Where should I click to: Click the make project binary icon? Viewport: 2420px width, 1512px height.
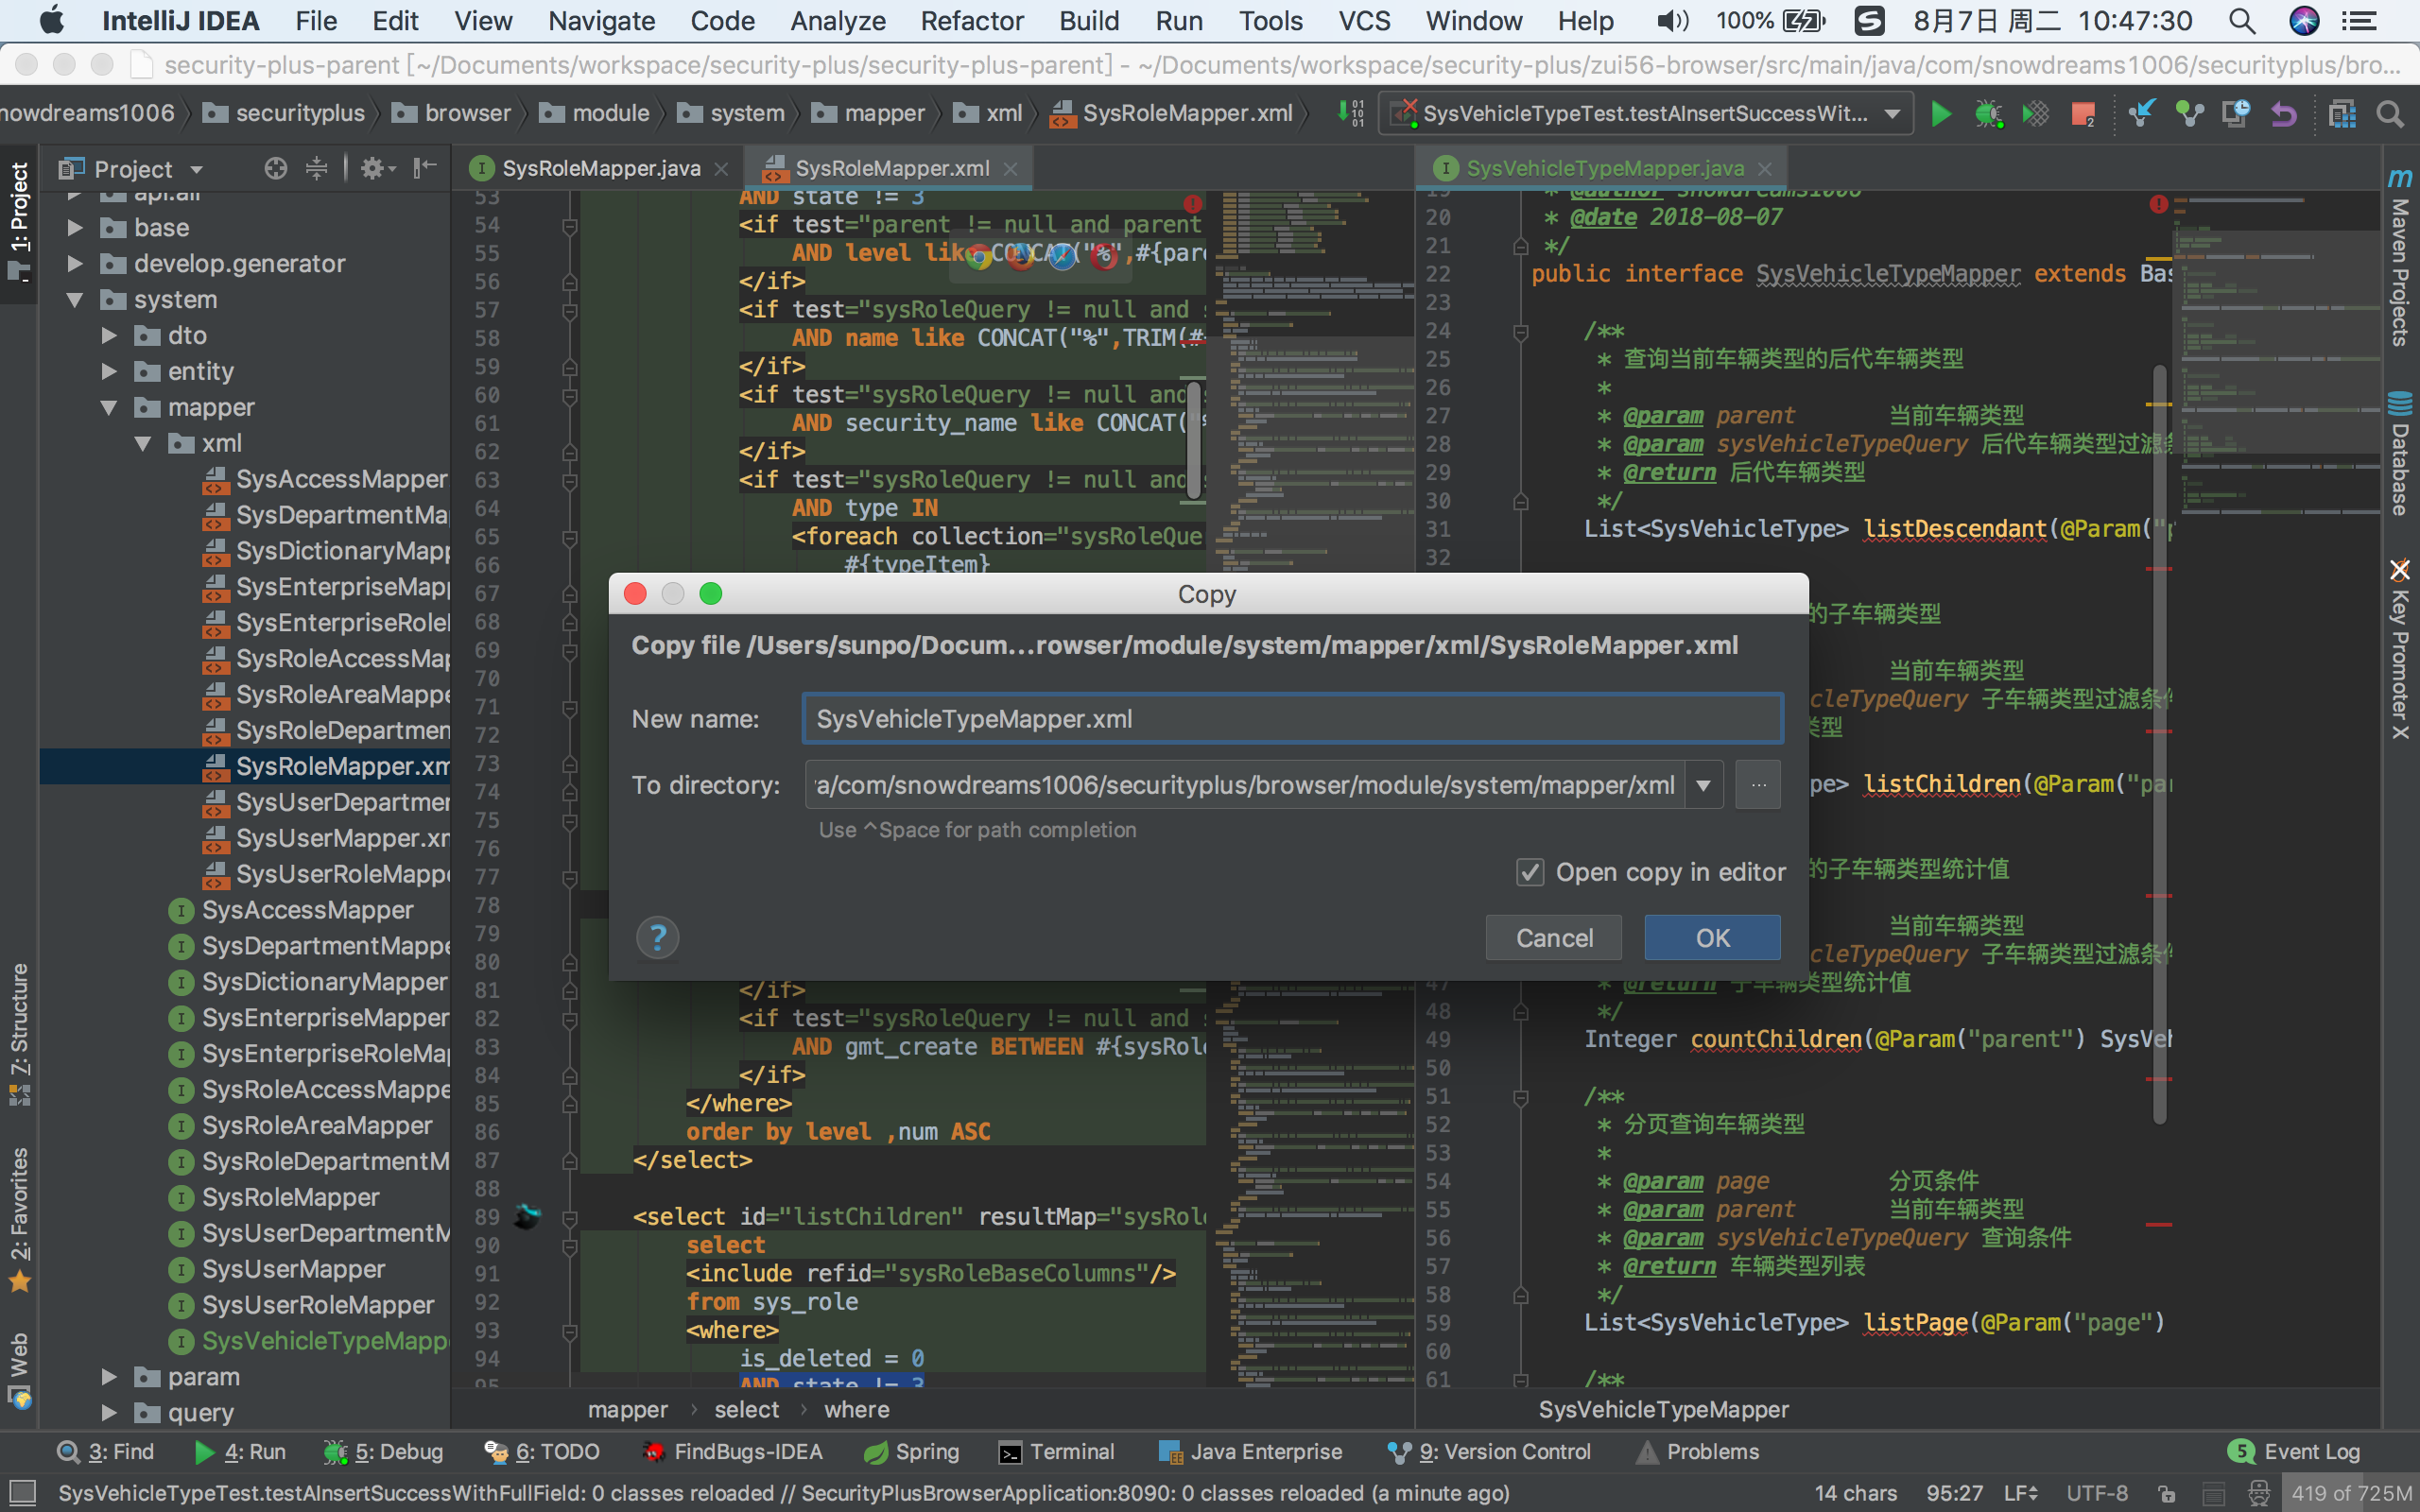coord(1352,114)
